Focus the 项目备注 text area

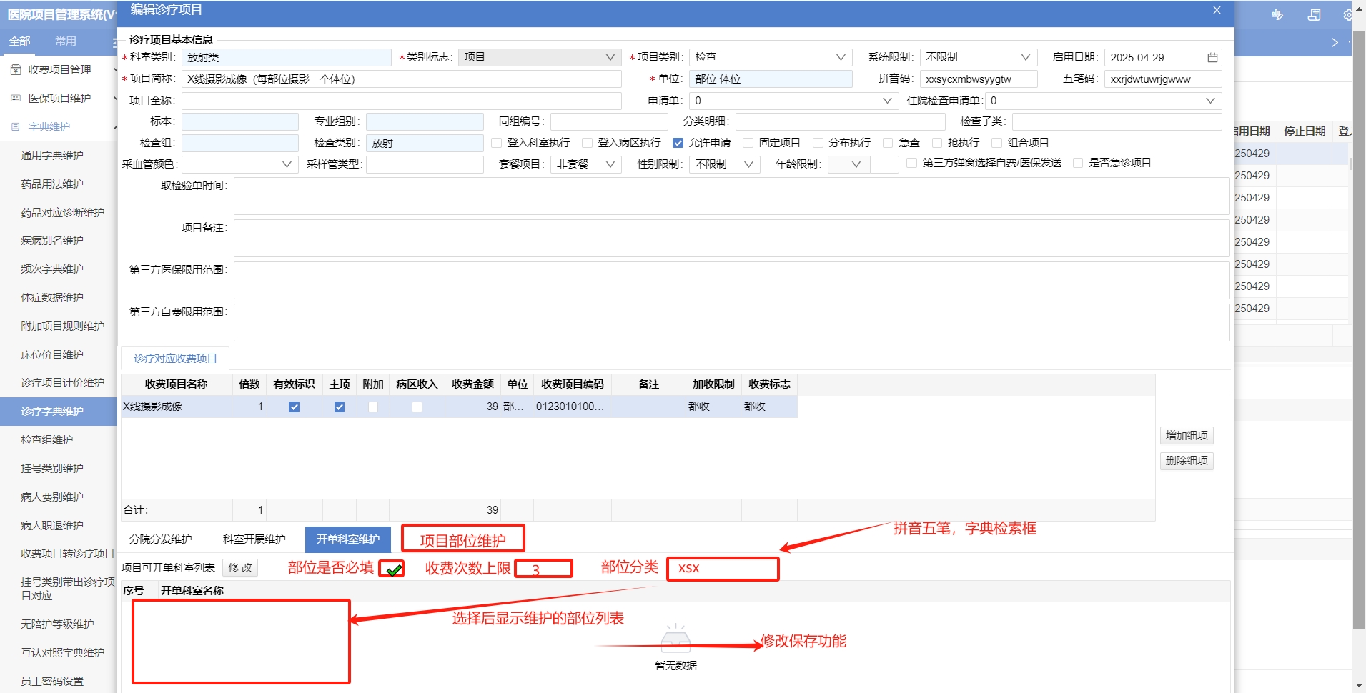tap(731, 238)
